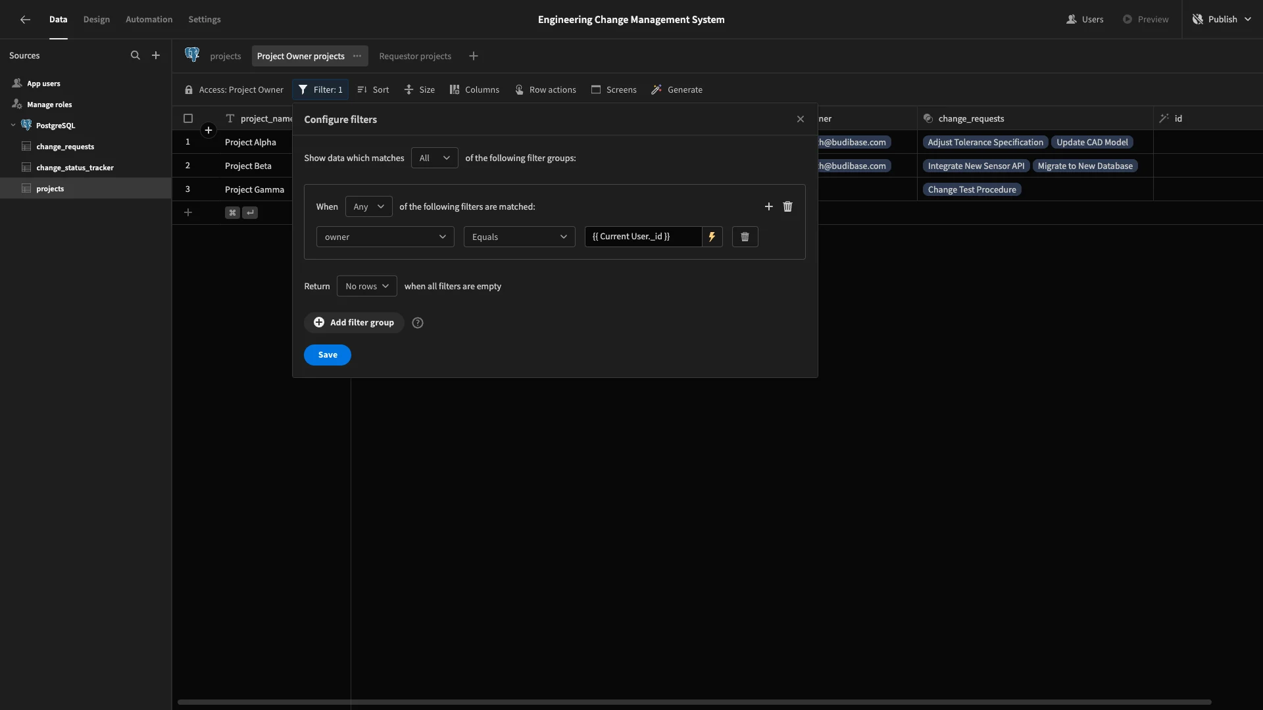This screenshot has height=710, width=1263.
Task: Click the Update CAD Model tag
Action: point(1092,143)
